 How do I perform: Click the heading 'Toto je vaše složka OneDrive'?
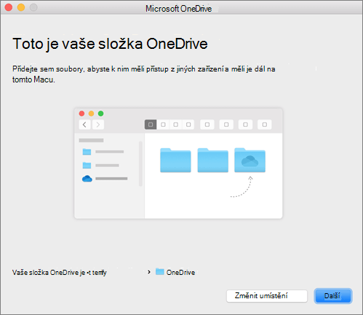(x=110, y=44)
